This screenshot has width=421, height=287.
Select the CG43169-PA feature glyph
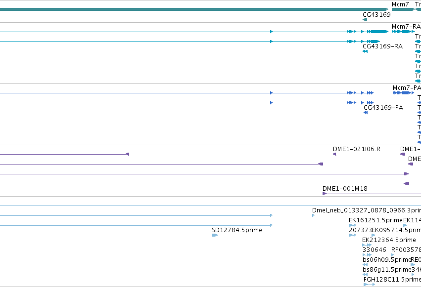click(366, 113)
